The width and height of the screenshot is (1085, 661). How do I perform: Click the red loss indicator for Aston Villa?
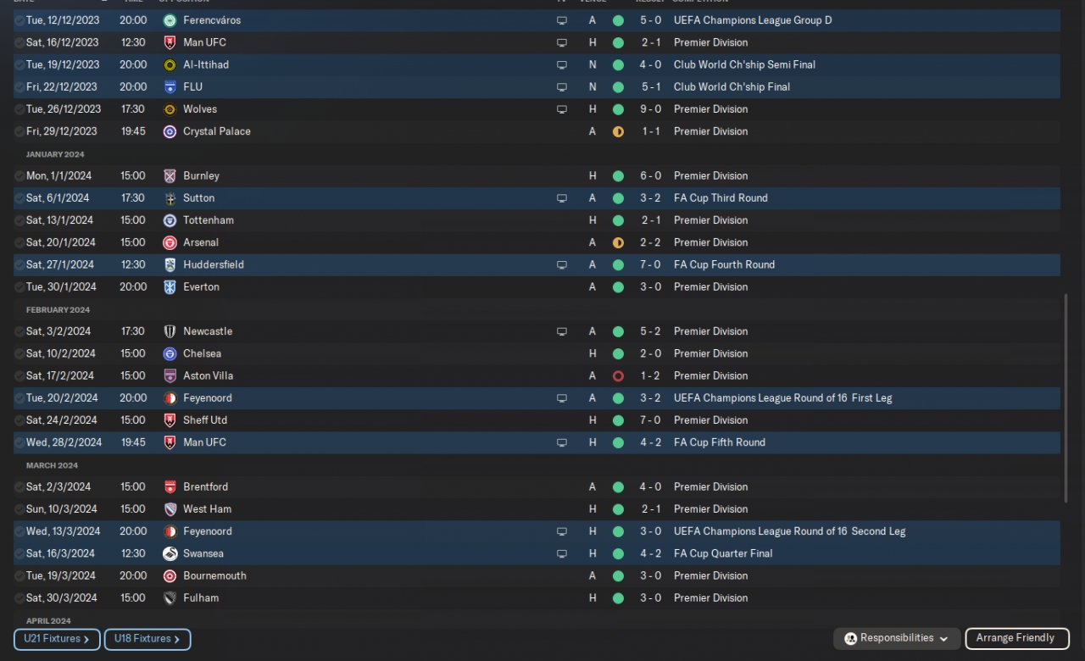618,376
